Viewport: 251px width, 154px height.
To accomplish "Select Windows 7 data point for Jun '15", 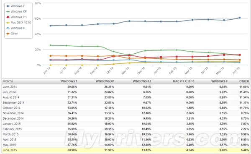I will [240, 18].
